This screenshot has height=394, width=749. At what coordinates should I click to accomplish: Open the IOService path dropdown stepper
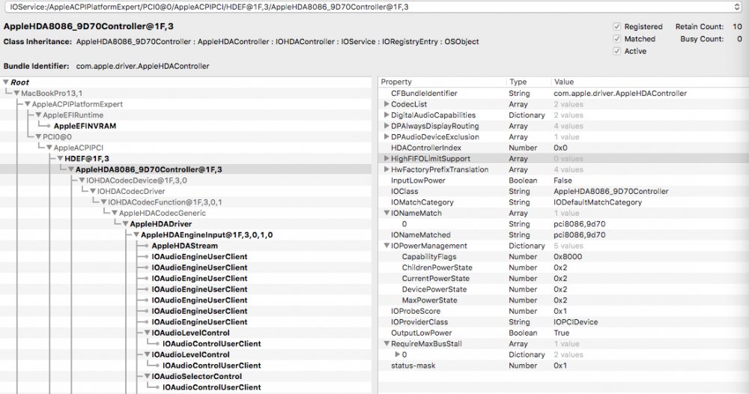click(x=736, y=7)
